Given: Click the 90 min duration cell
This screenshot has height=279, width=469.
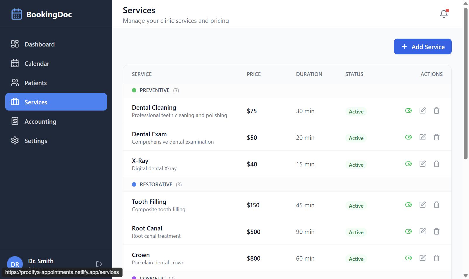Looking at the screenshot, I should point(305,232).
